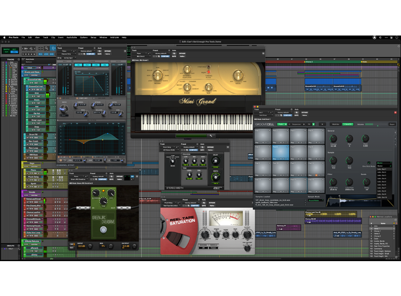
Task: Bypass the Mini Grand plugin
Action: [x=182, y=53]
